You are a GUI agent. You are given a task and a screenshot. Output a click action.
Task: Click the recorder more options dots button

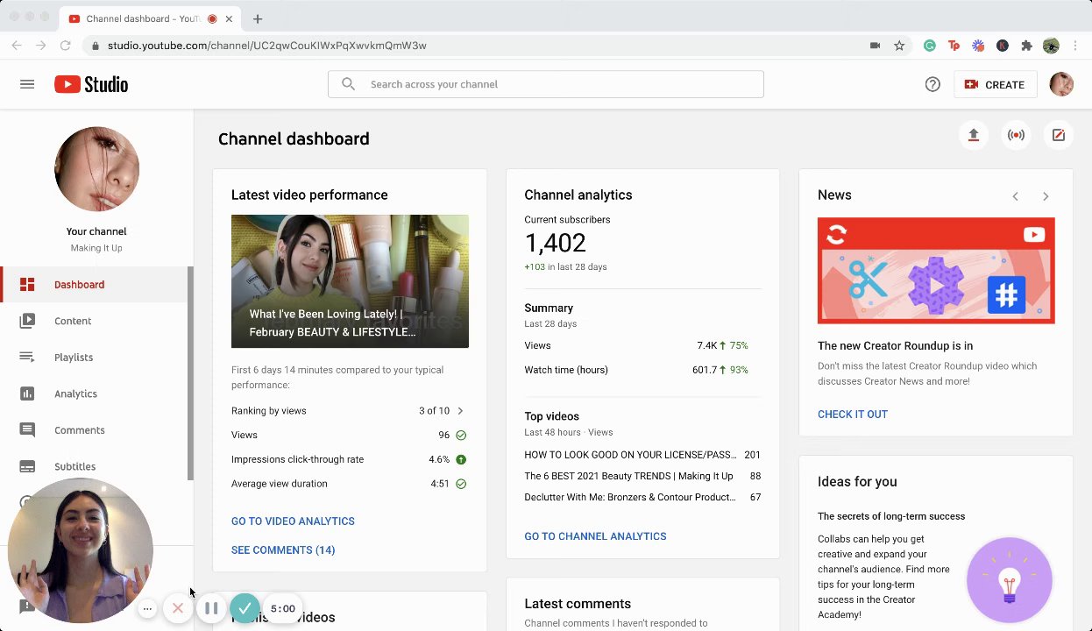point(147,608)
